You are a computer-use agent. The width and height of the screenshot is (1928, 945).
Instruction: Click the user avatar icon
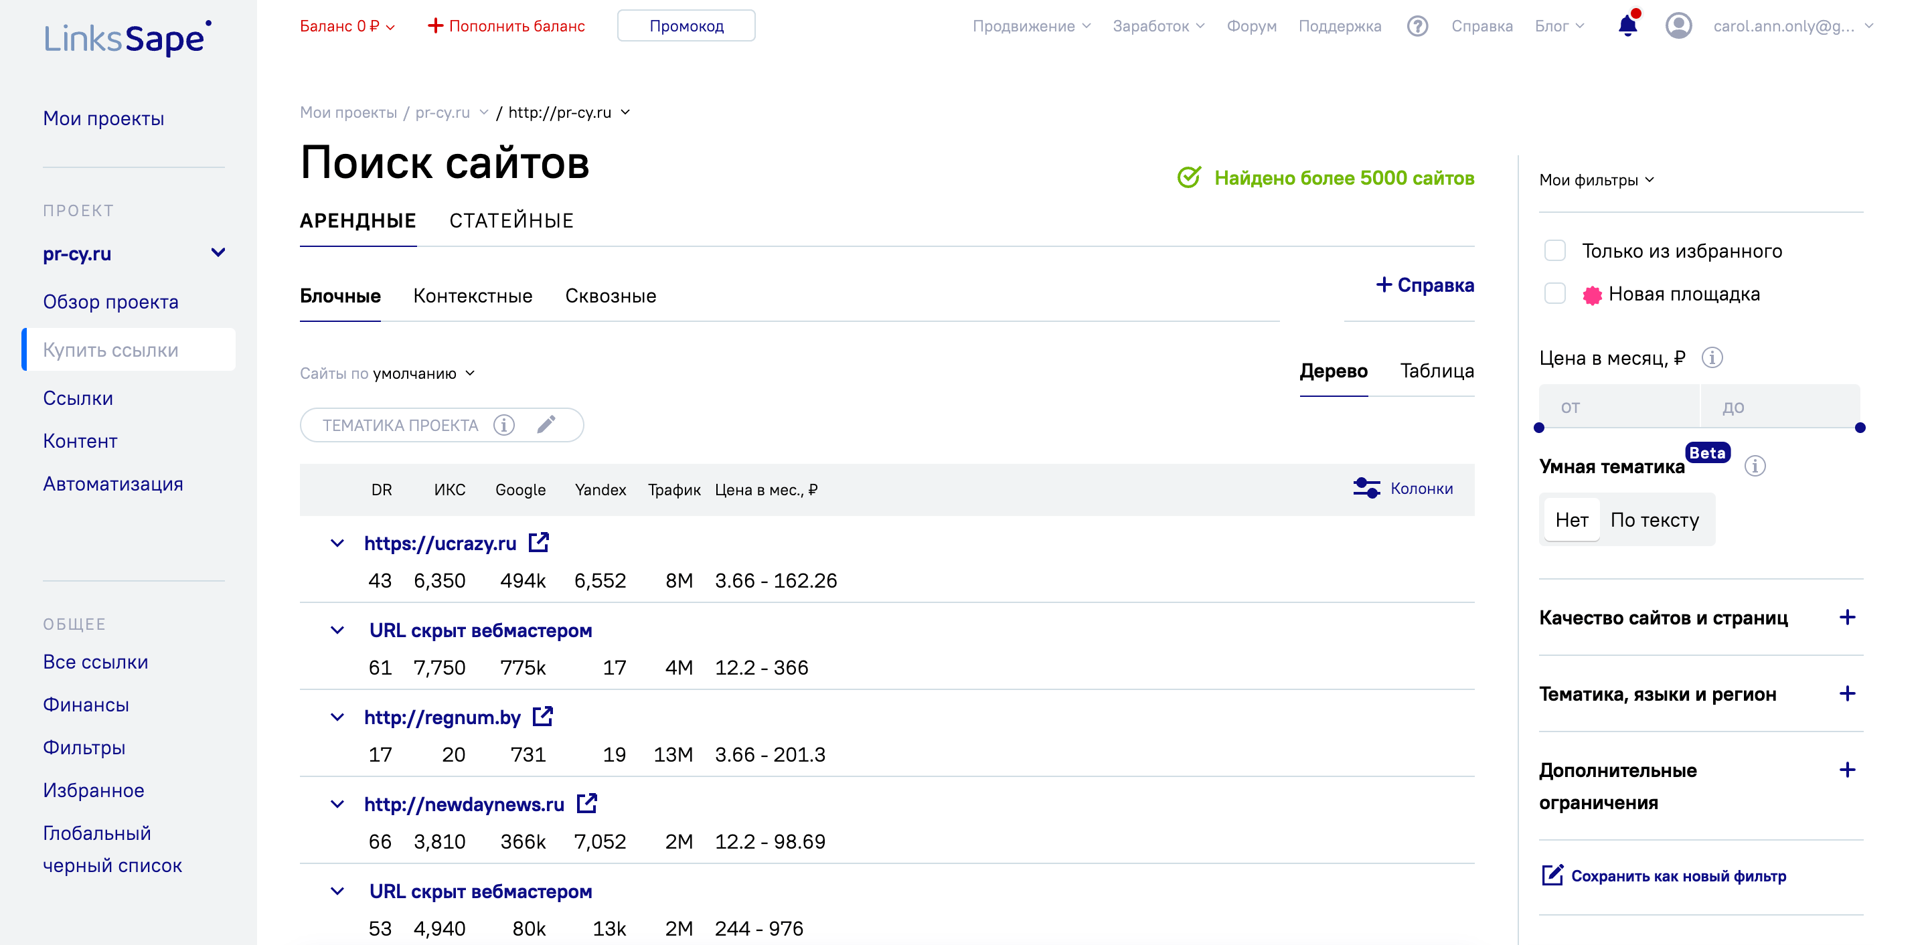[x=1679, y=25]
